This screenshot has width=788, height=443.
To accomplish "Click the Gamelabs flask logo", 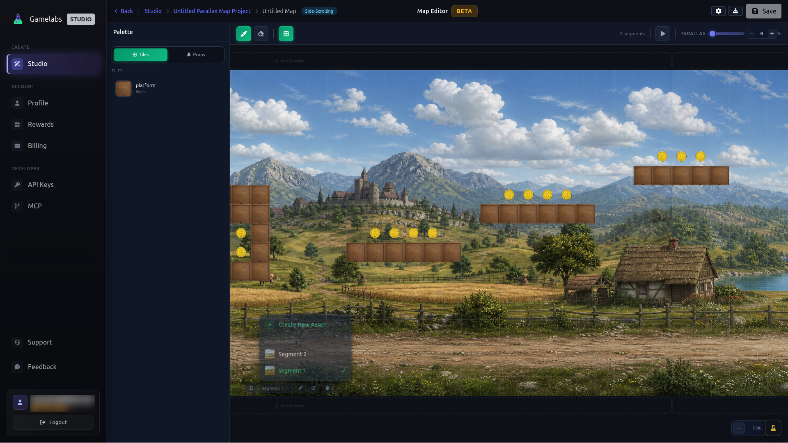I will tap(18, 19).
